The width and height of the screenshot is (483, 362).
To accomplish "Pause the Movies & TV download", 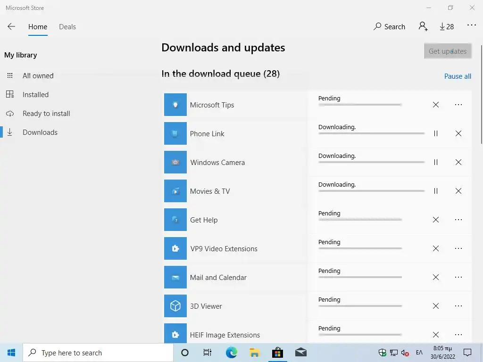I will (435, 191).
